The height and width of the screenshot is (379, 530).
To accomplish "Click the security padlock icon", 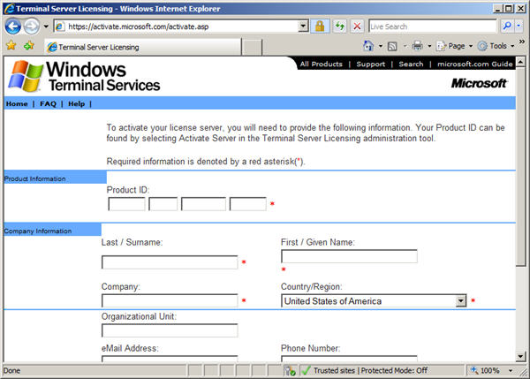I will [x=320, y=27].
